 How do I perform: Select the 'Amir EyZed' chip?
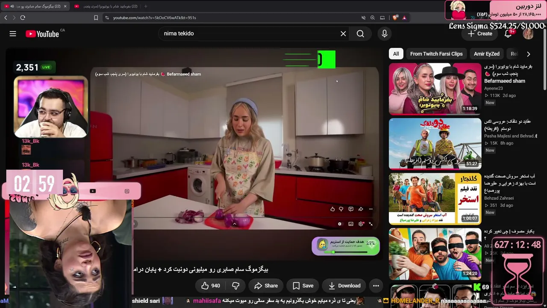tap(487, 54)
